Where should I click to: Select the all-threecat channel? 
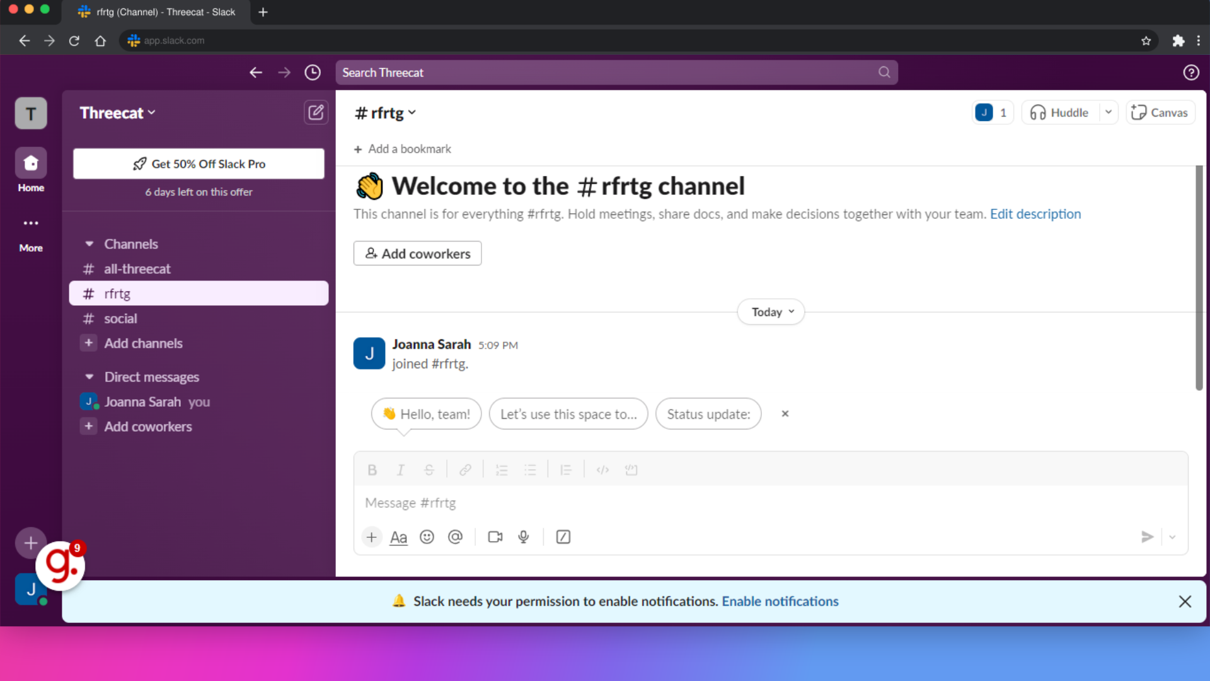(x=137, y=269)
